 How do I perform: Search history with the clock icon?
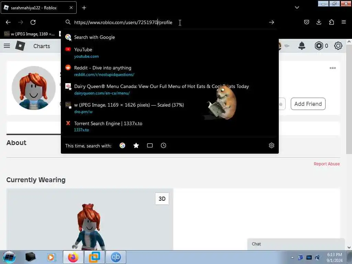pos(163,145)
